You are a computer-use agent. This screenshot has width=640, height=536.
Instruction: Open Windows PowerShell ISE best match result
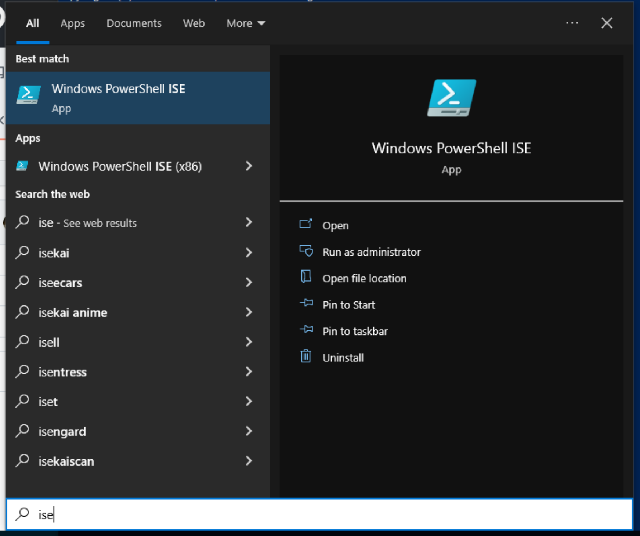click(x=138, y=98)
